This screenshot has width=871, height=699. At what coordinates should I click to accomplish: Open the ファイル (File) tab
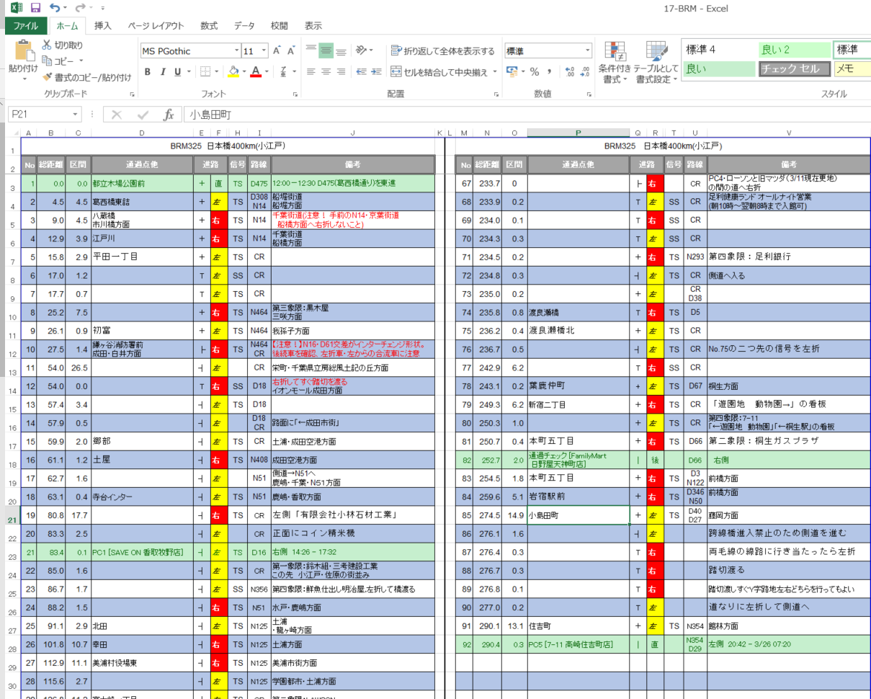click(x=26, y=26)
